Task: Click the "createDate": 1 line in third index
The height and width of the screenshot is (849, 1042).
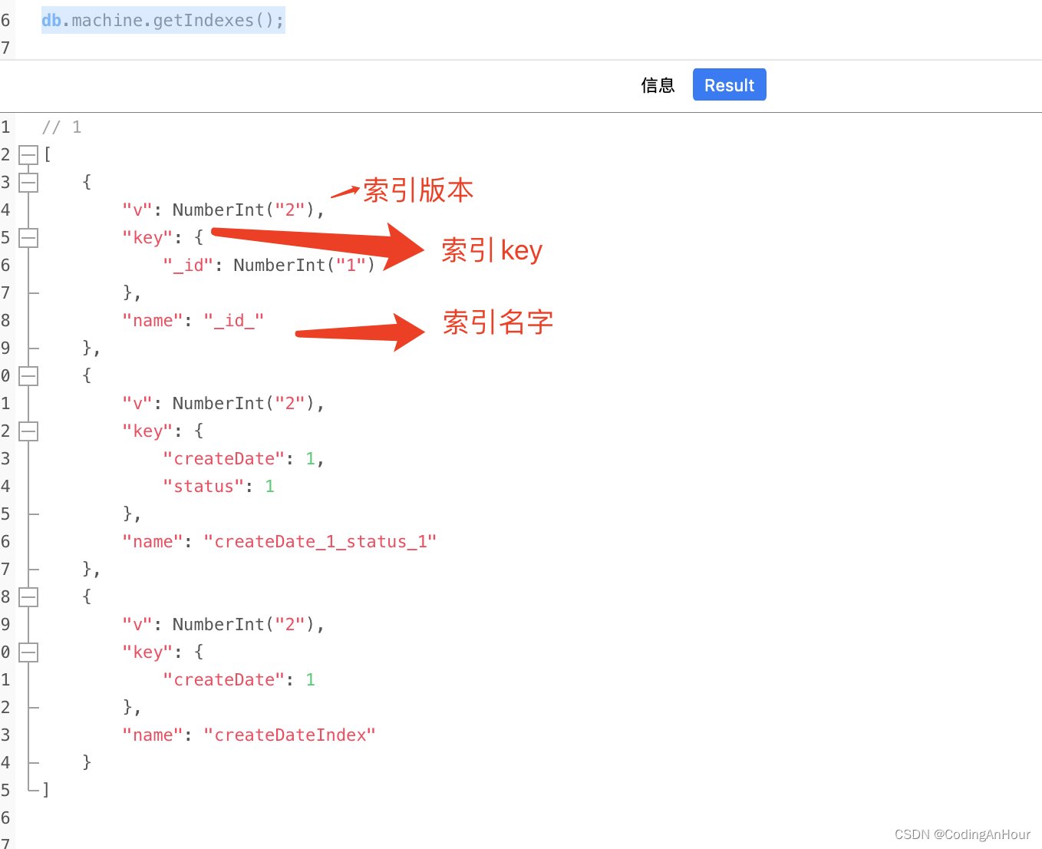Action: coord(239,680)
